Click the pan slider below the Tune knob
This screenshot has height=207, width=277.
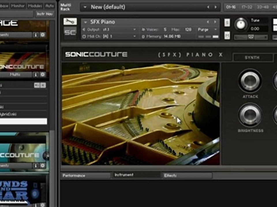point(251,37)
